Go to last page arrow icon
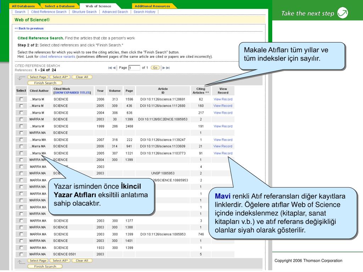 click(168, 68)
